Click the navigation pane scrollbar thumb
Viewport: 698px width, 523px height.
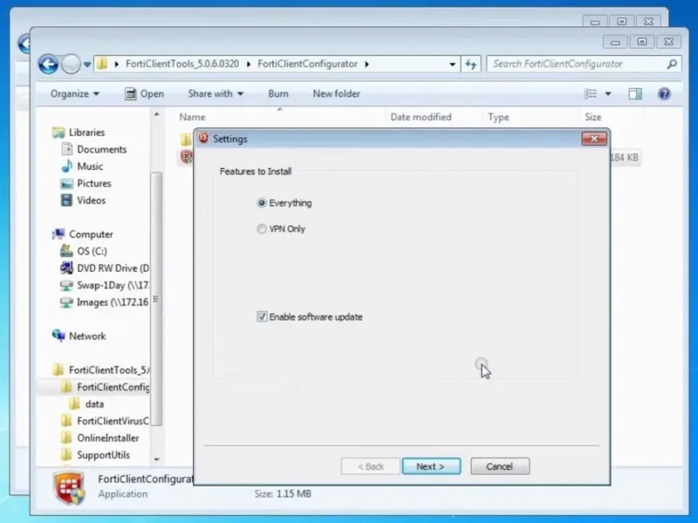(x=156, y=299)
